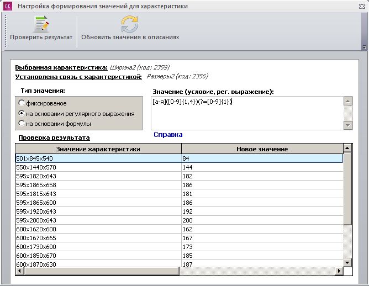Click new value cell 181

[262, 194]
